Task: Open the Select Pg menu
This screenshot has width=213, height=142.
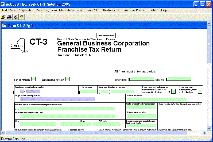Action: 43,10
